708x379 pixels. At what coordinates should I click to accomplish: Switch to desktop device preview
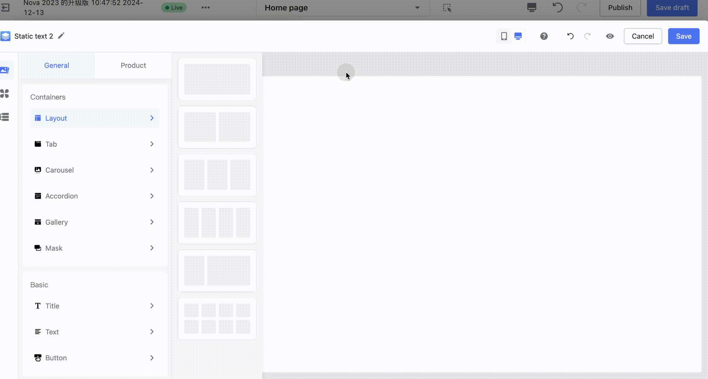[518, 36]
